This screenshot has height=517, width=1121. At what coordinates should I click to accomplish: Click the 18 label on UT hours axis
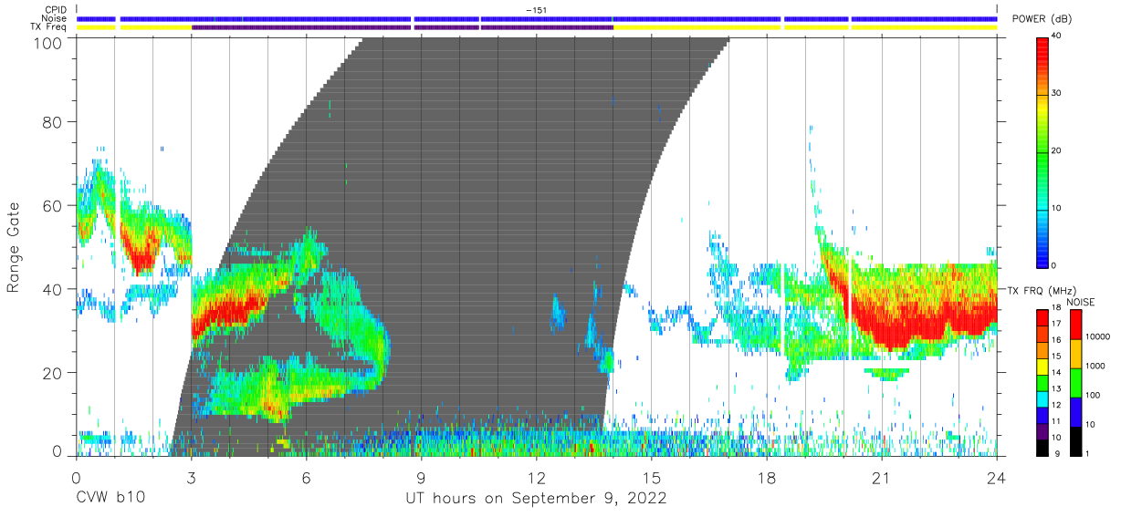pyautogui.click(x=767, y=478)
